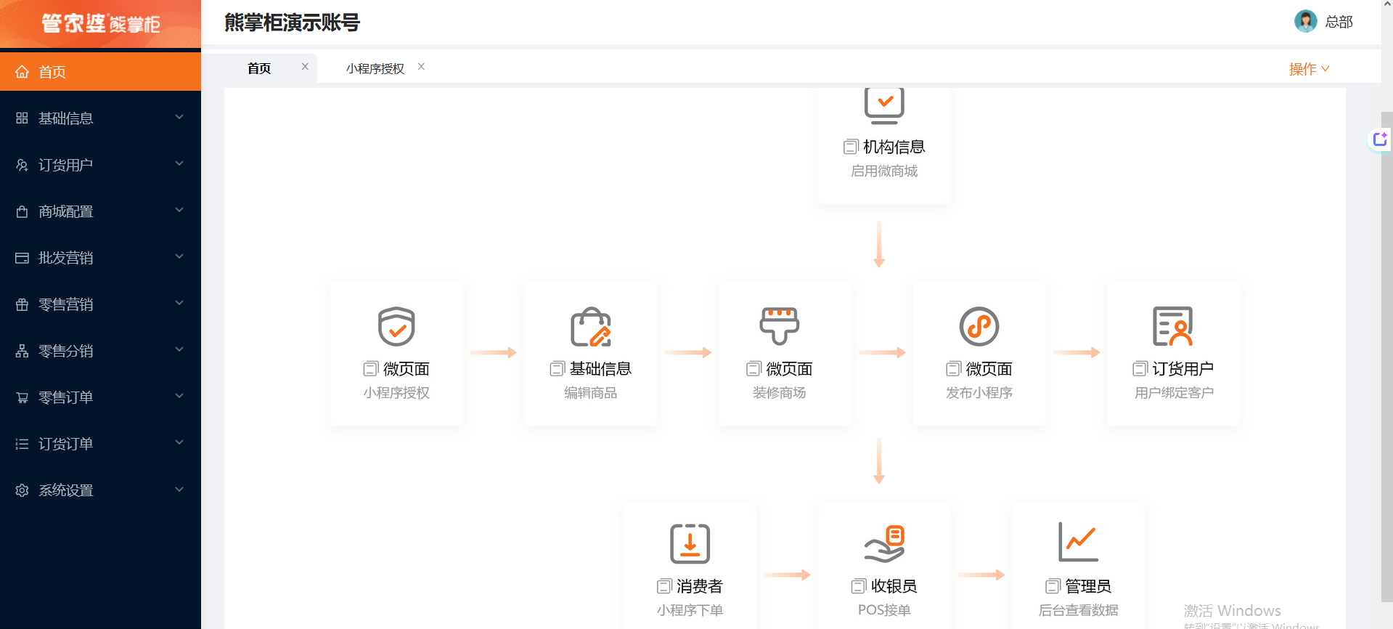Click the 后台查看数据 caption text
Screen dimensions: 1393x629
pyautogui.click(x=1078, y=610)
